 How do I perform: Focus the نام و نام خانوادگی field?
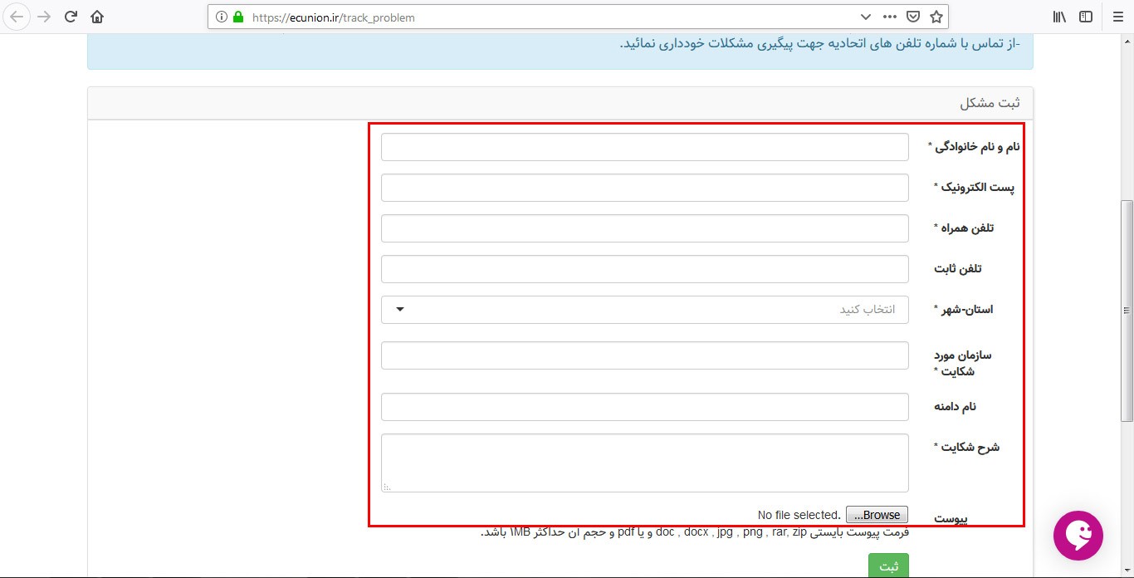[x=644, y=147]
